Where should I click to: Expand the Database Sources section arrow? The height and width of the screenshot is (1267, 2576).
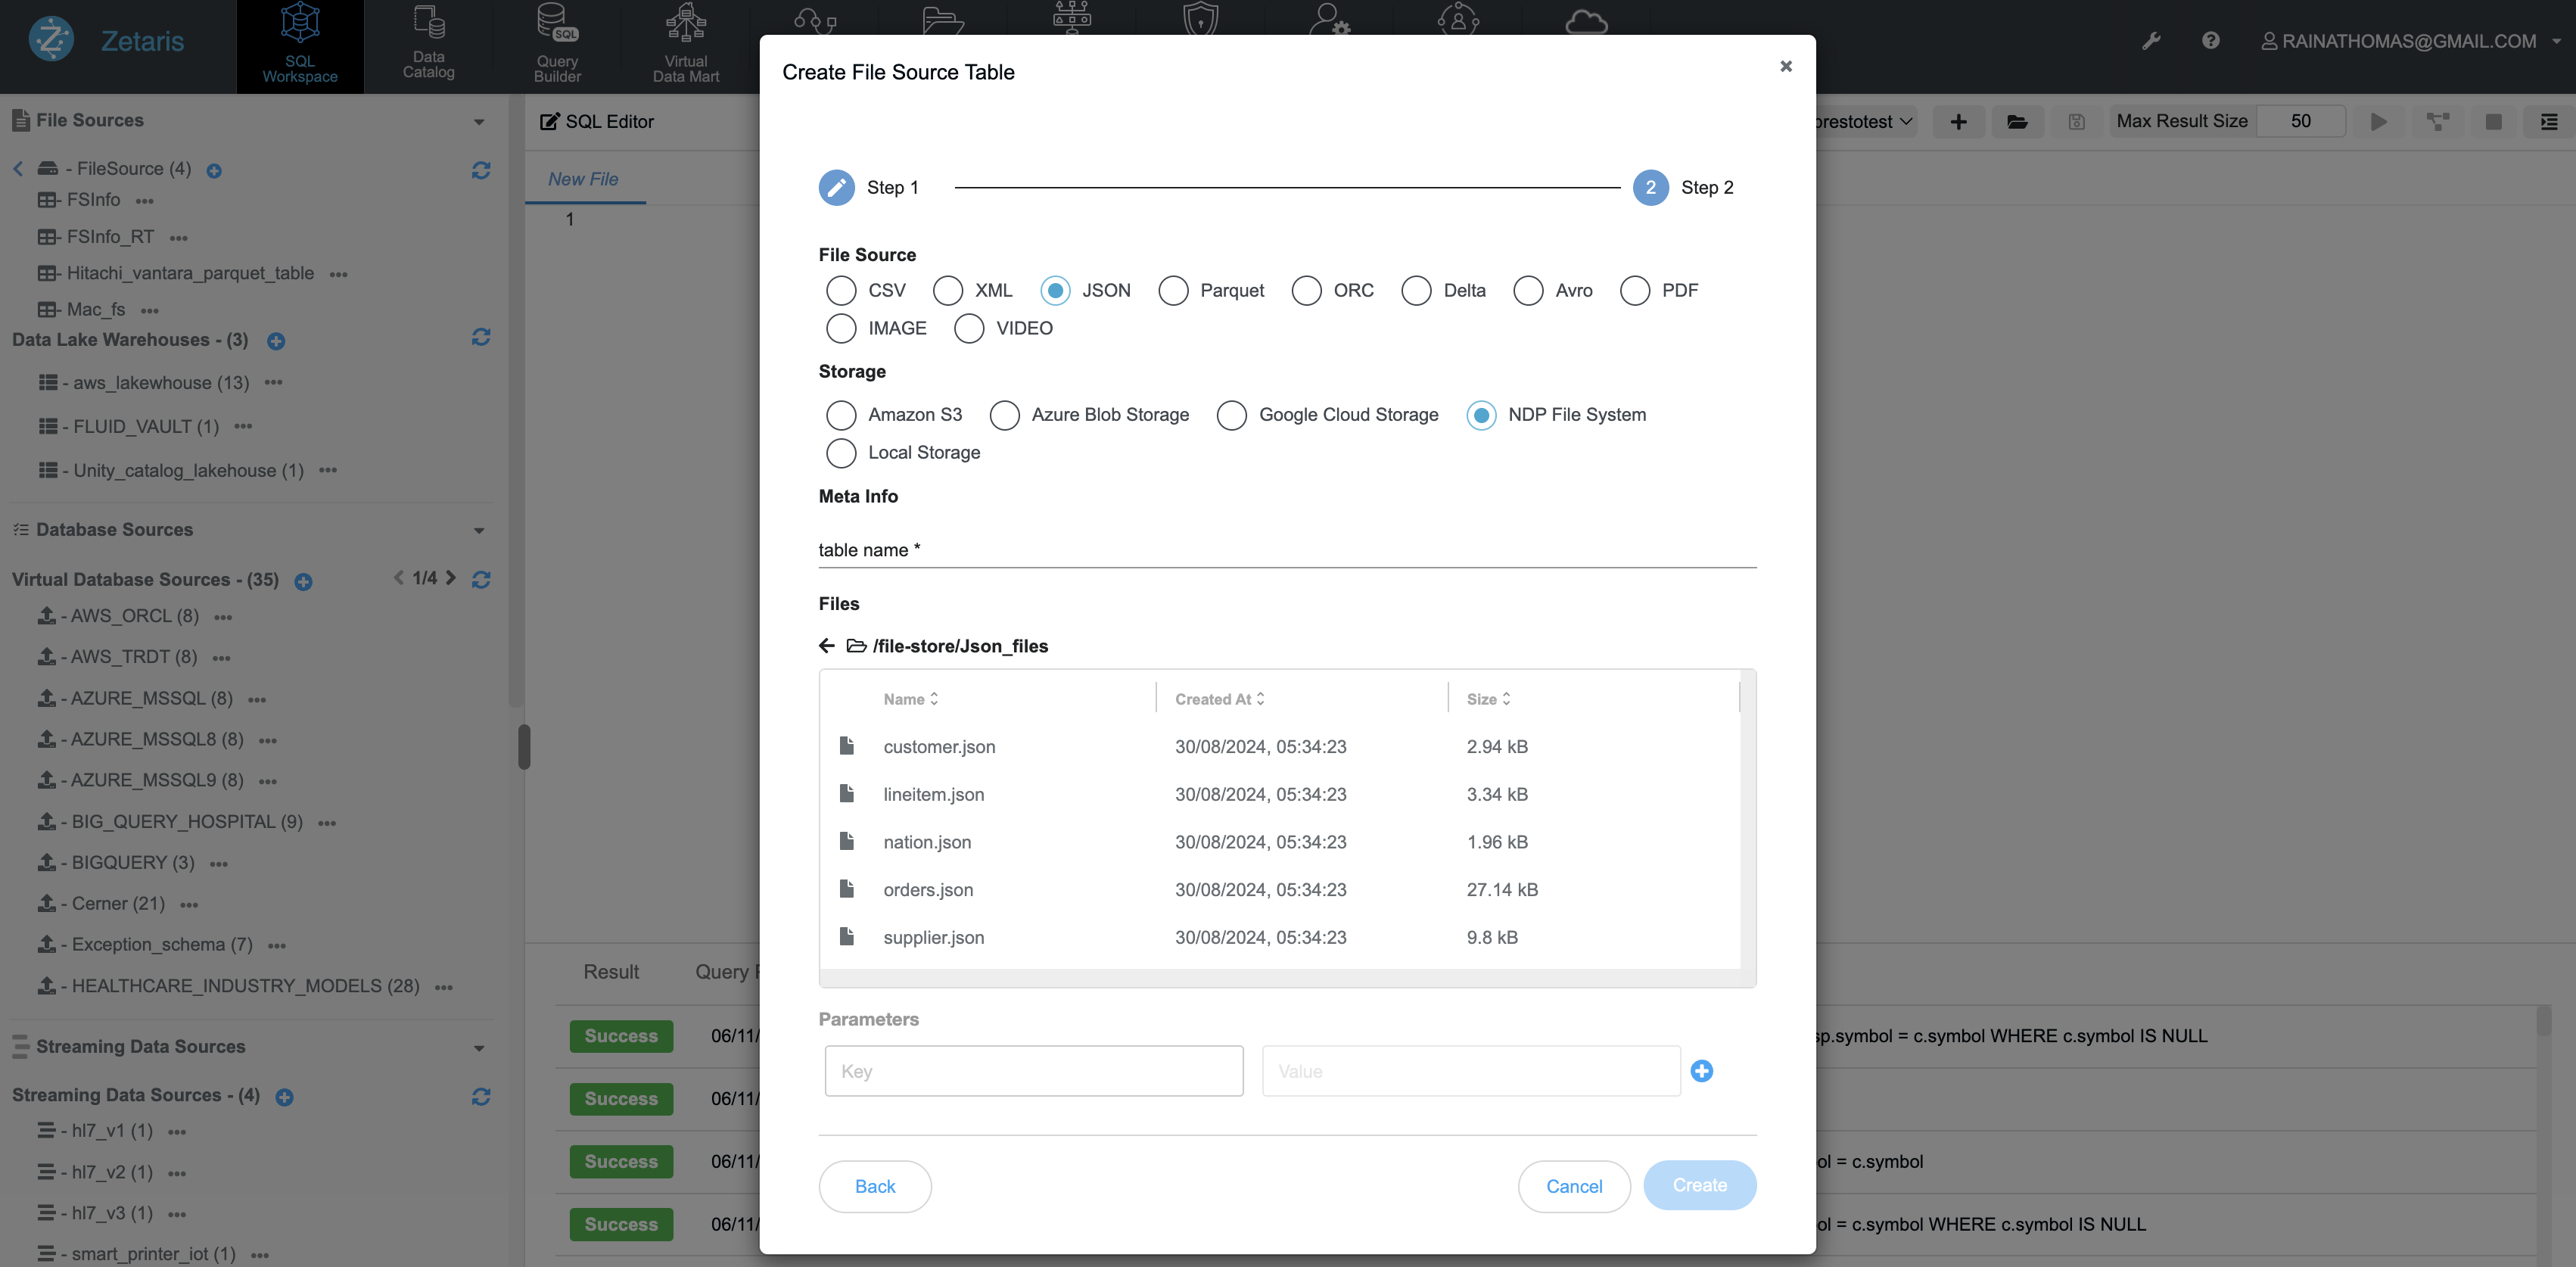coord(479,531)
